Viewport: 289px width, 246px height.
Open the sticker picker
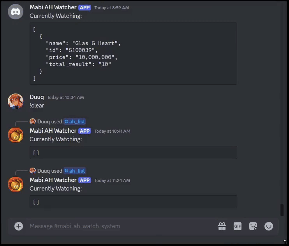(x=253, y=226)
